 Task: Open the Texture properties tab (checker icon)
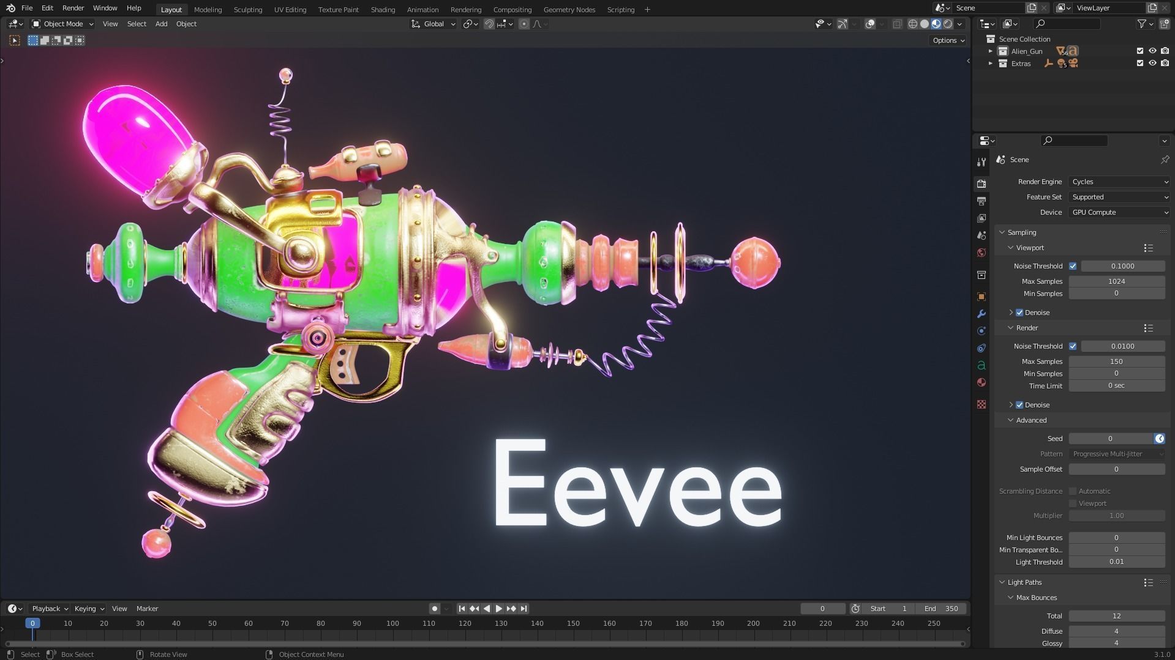pos(982,404)
